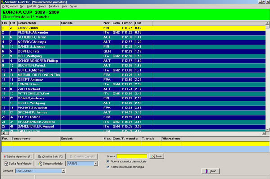Toggle Mostra solo Arrivo in cronologia checkbox
Viewport: 270px width, 179px height.
tap(108, 167)
